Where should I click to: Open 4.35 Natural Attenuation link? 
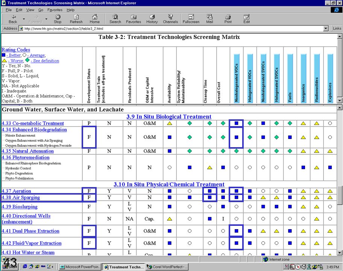click(x=27, y=151)
